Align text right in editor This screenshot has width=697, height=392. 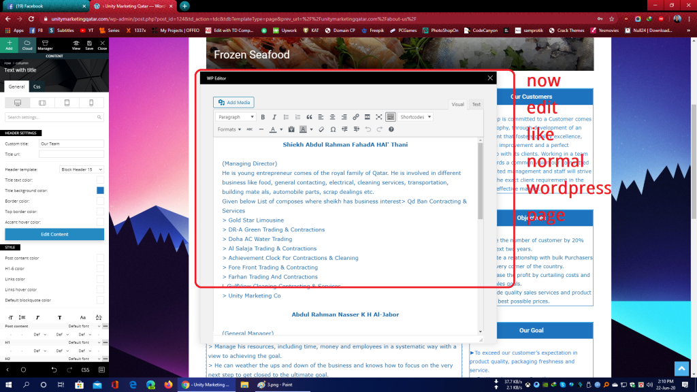[x=344, y=117]
